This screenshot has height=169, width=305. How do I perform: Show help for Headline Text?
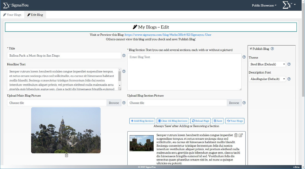124,72
